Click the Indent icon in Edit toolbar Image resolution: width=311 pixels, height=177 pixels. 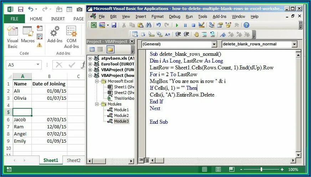tap(178, 34)
